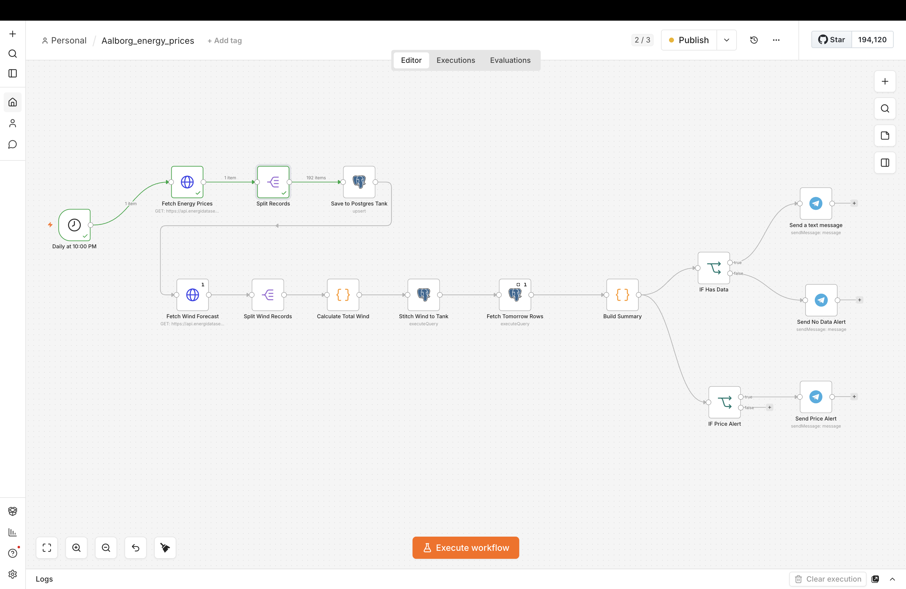Viewport: 906px width, 589px height.
Task: Open the Personal project breadcrumb
Action: pyautogui.click(x=64, y=41)
